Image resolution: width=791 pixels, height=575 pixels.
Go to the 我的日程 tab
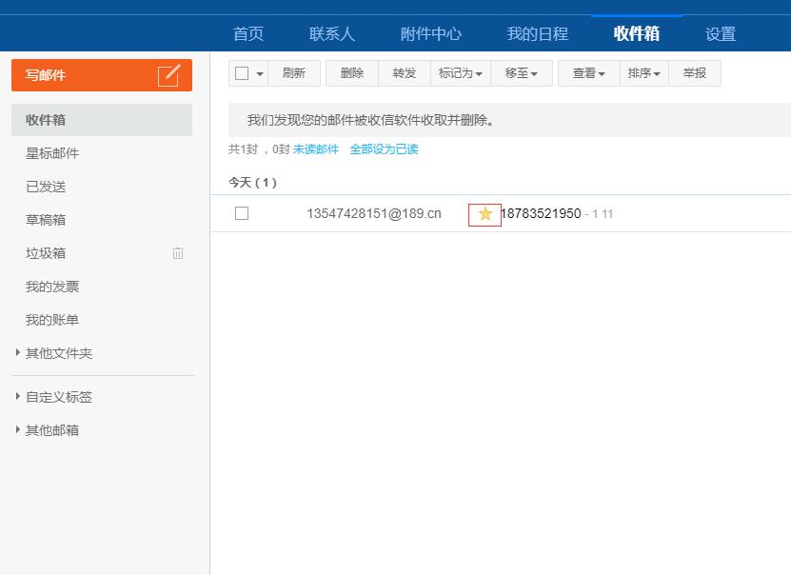[537, 33]
